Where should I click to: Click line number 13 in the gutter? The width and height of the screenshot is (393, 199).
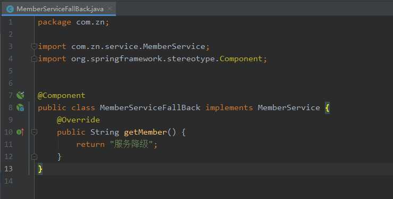point(9,169)
